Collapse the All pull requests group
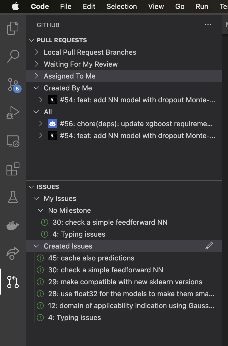The width and height of the screenshot is (228, 346). point(36,112)
